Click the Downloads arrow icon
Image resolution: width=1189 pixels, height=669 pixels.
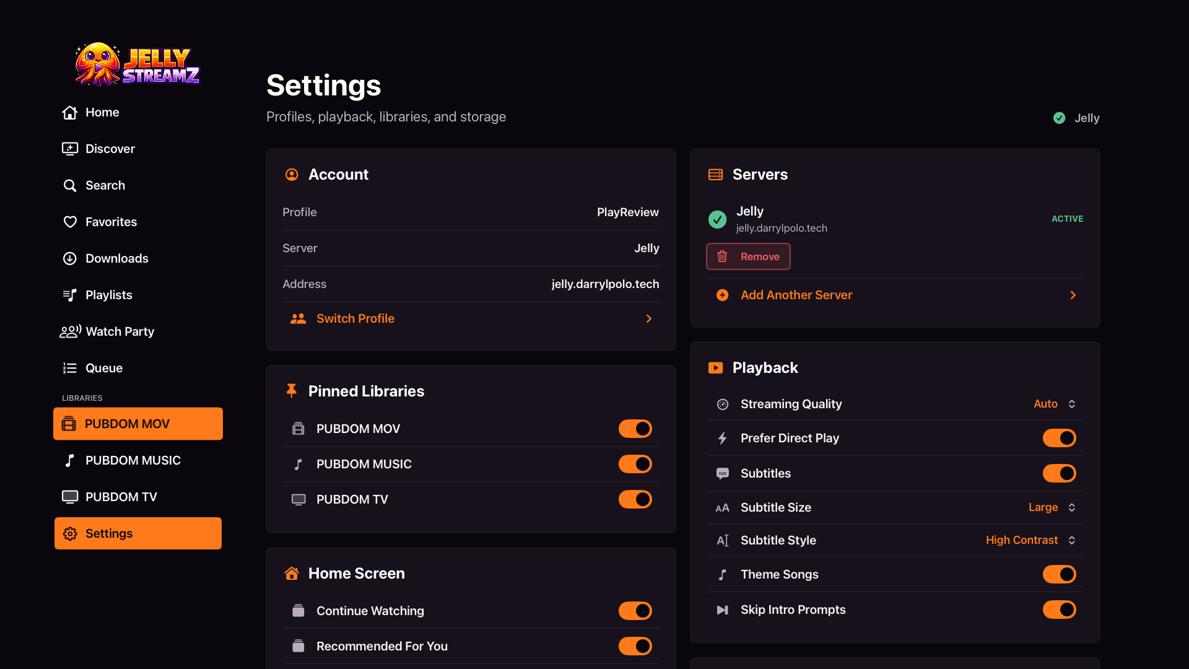pyautogui.click(x=70, y=258)
